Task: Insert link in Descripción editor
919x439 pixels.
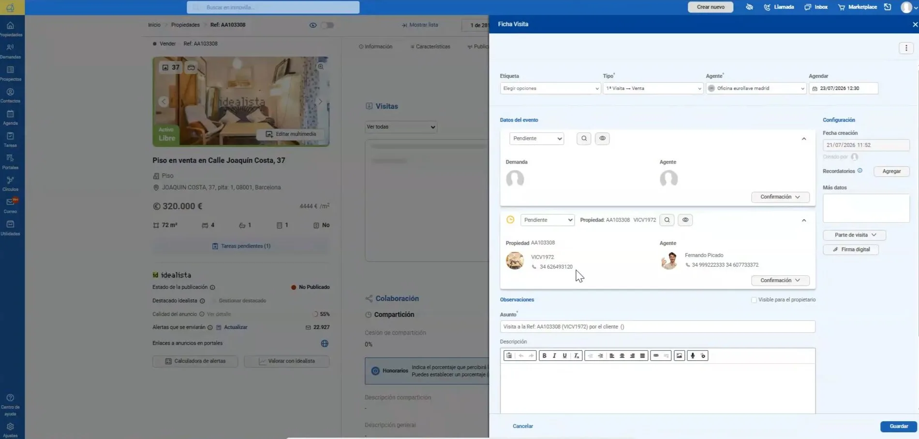Action: pyautogui.click(x=656, y=355)
